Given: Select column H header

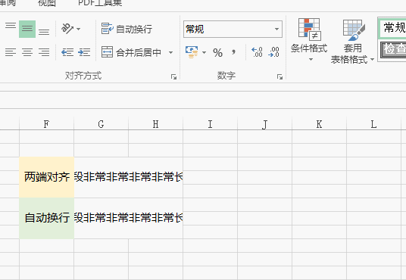Looking at the screenshot, I should [155, 124].
